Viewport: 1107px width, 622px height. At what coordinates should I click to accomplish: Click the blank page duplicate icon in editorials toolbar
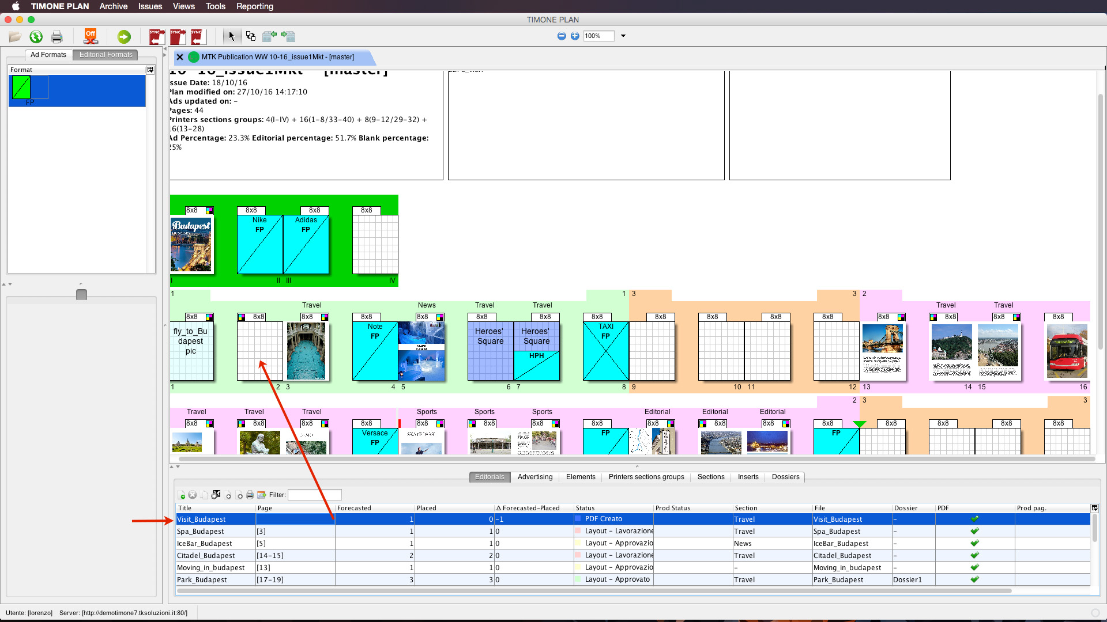point(204,495)
